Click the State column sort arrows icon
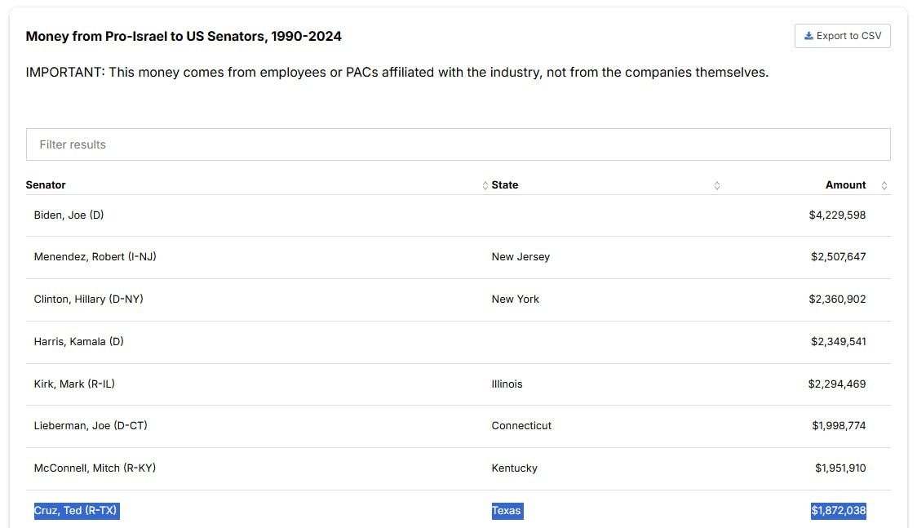The image size is (917, 528). point(717,185)
